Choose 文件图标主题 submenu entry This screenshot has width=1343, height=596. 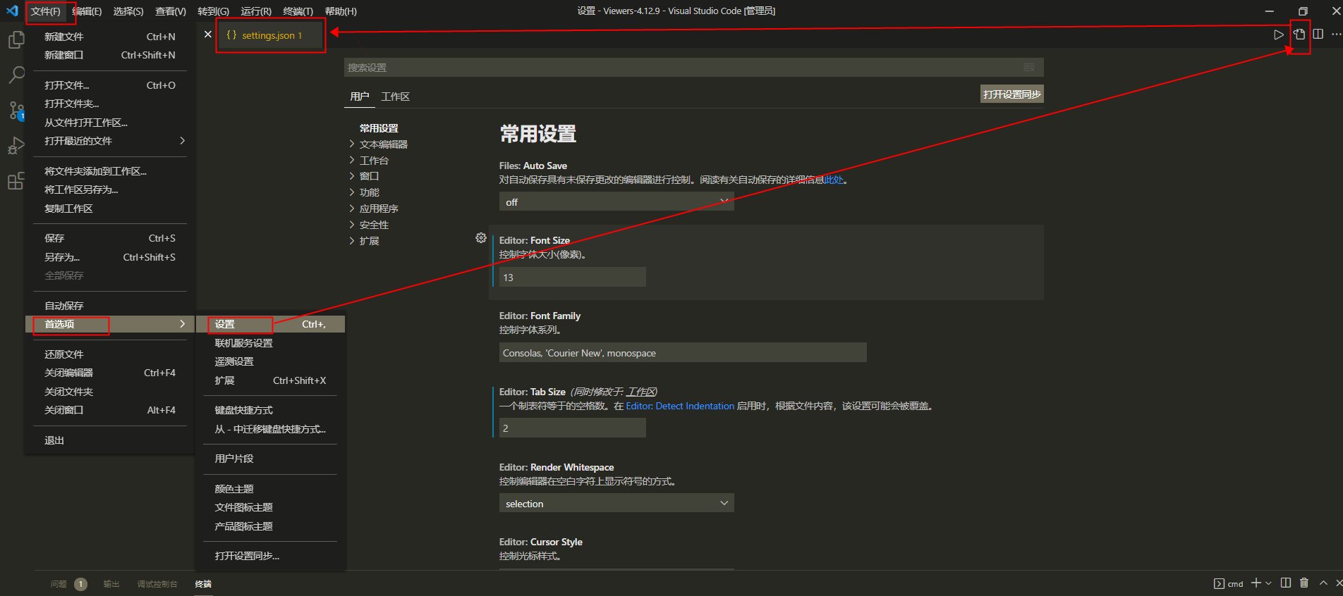pos(270,507)
